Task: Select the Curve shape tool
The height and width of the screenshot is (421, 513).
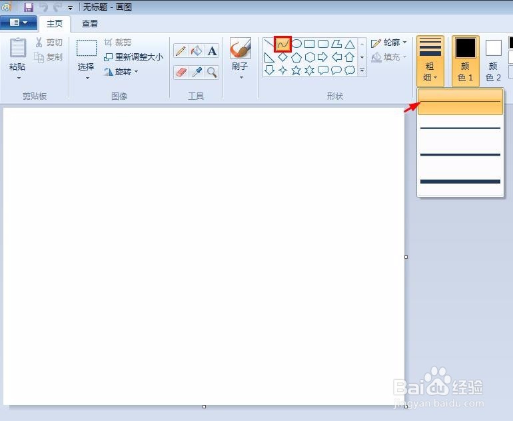Action: tap(282, 44)
